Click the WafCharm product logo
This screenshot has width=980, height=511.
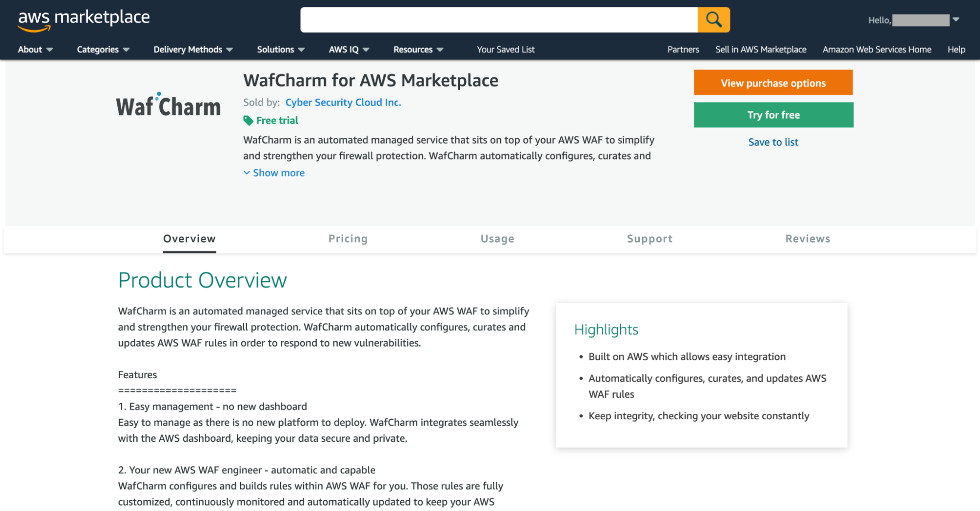168,104
